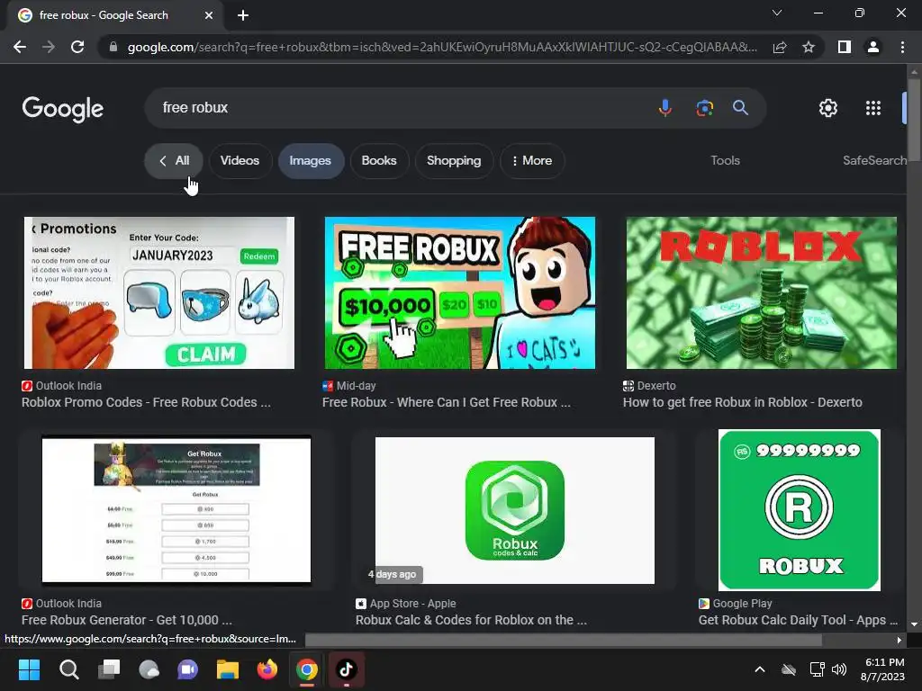This screenshot has height=691, width=922.
Task: Click the vertical page scrollbar
Action: pos(914,118)
